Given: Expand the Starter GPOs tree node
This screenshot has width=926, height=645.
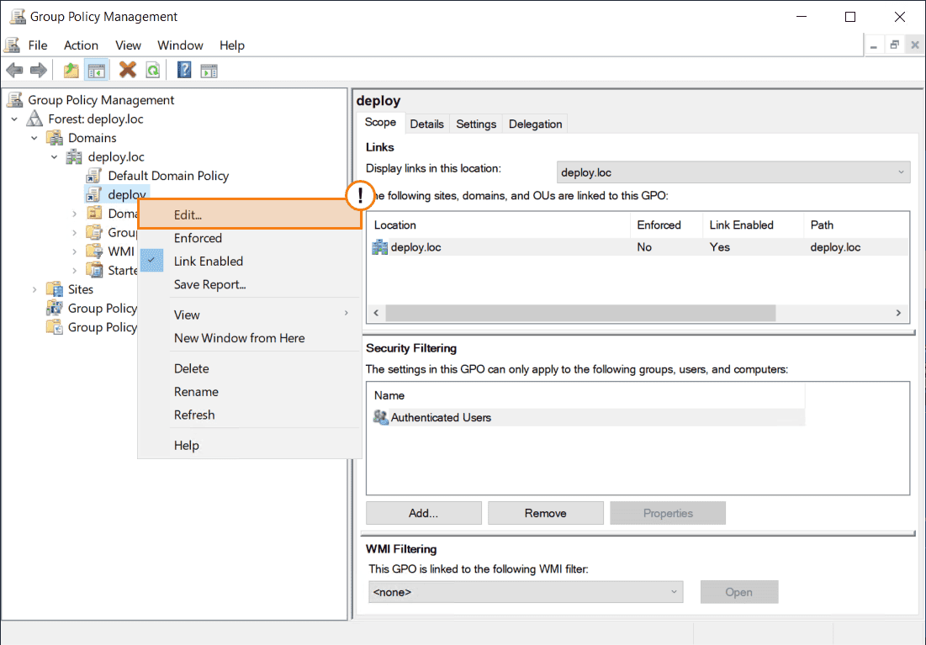Looking at the screenshot, I should (x=74, y=271).
